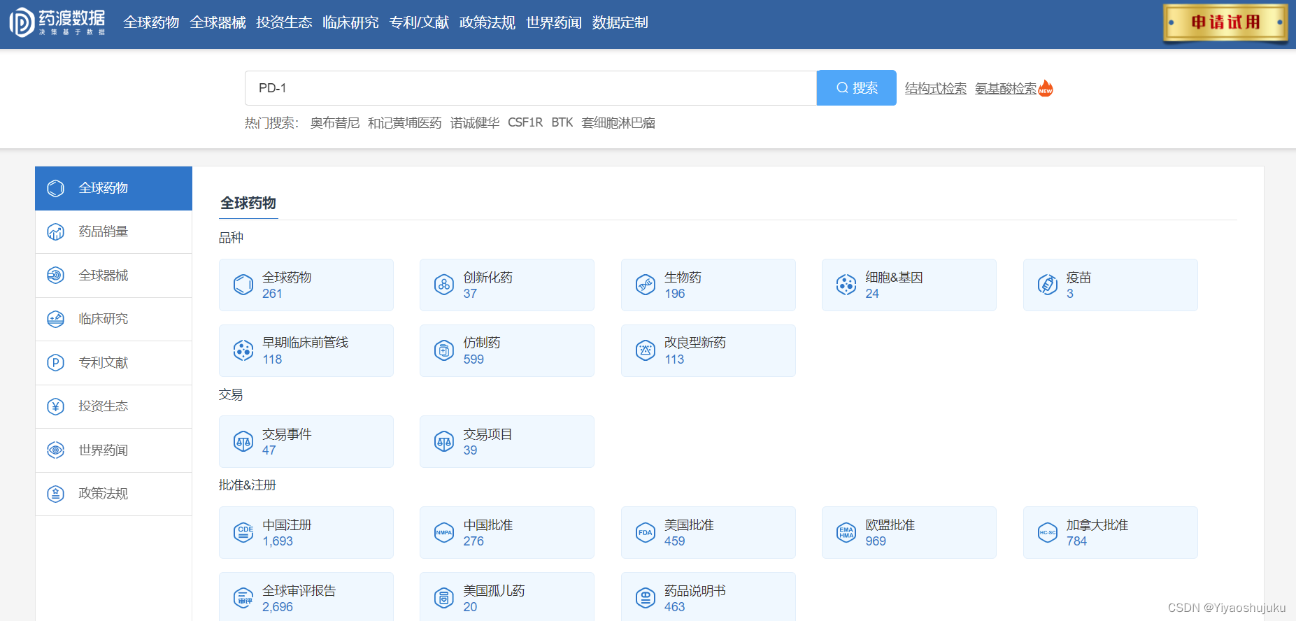
Task: Click the EMA HMA icon for 欧盟批准
Action: tap(846, 532)
